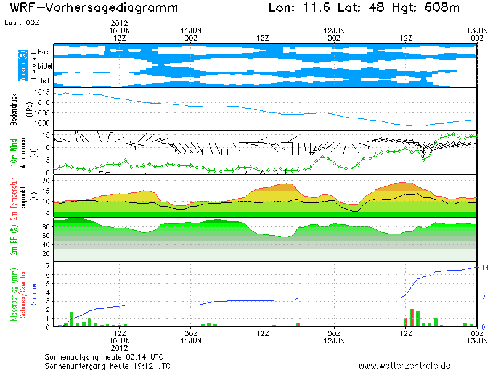Screen dimensions: 493x370
Task: Click the (hPa) pressure unit label
Action: point(30,109)
